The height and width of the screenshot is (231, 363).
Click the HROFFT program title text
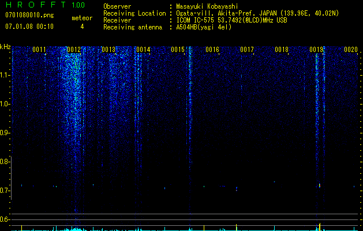click(36, 5)
